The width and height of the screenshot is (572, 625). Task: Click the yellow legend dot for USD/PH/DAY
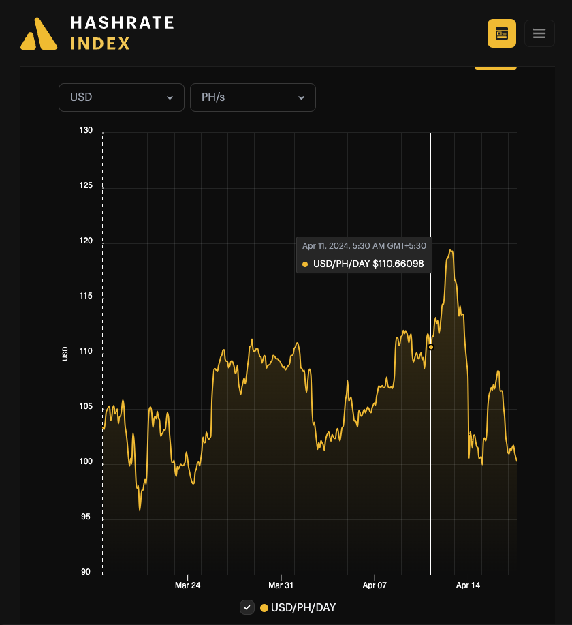[x=264, y=608]
